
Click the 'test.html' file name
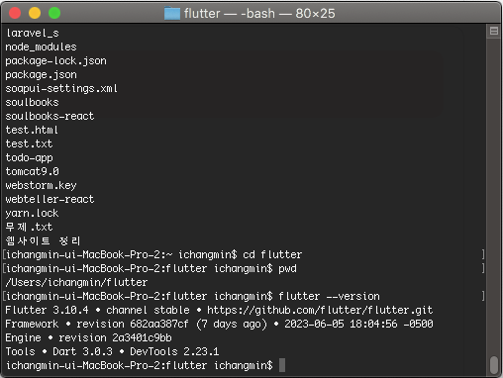(32, 130)
